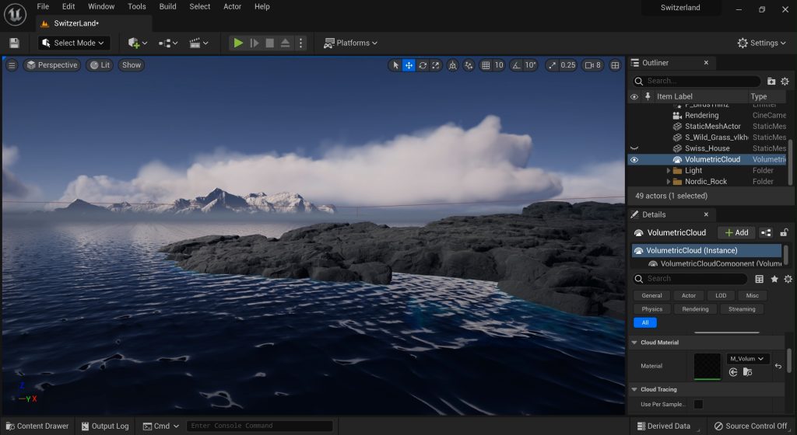The width and height of the screenshot is (797, 435).
Task: Change grid snap value 10
Action: click(499, 65)
